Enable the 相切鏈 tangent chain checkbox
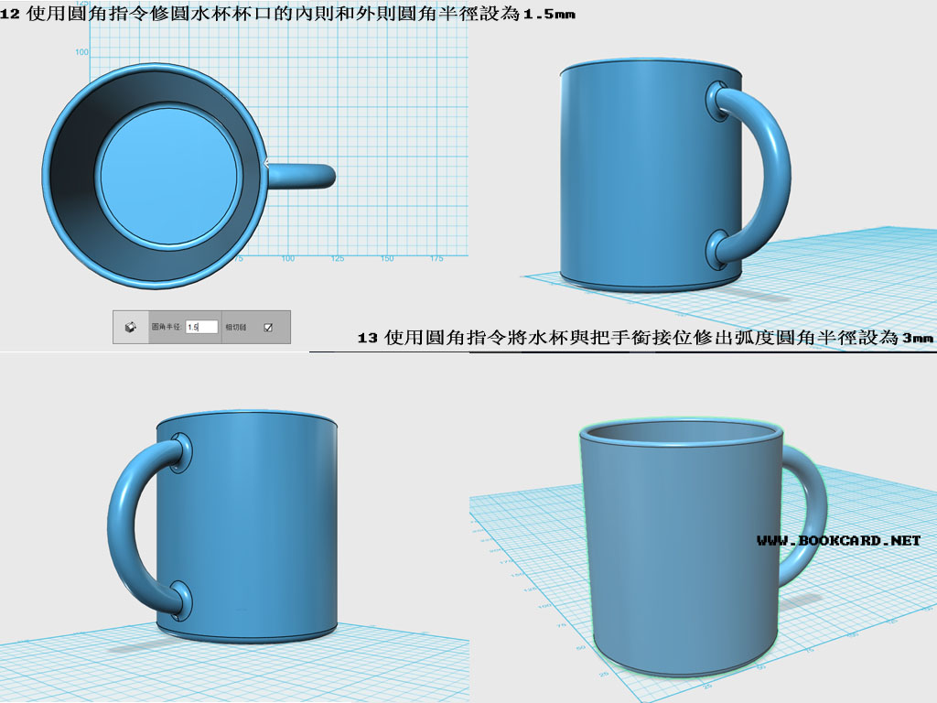The image size is (937, 703). coord(268,326)
